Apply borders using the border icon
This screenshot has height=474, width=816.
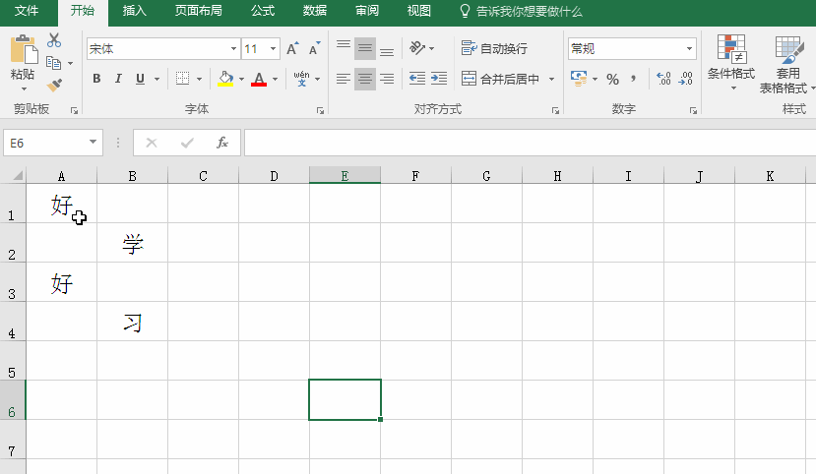[x=182, y=79]
